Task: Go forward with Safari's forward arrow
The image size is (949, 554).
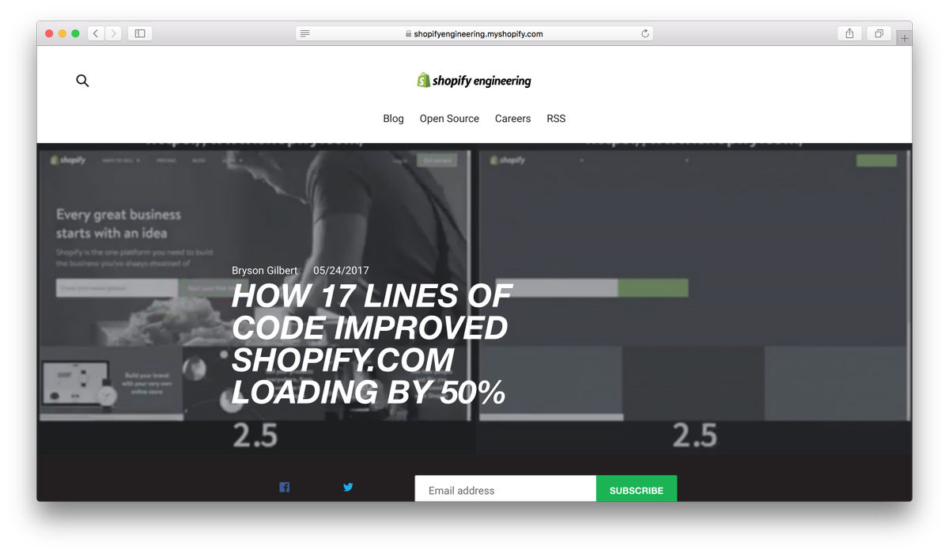Action: coord(114,33)
